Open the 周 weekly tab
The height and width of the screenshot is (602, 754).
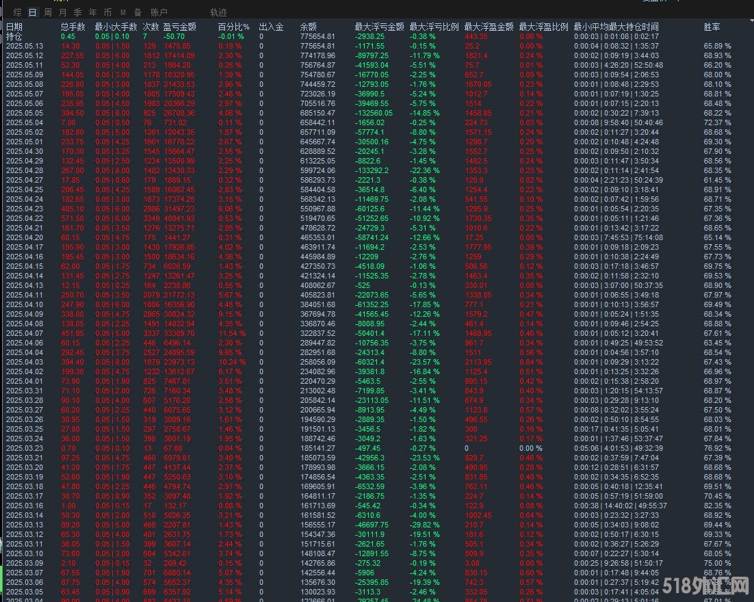47,12
